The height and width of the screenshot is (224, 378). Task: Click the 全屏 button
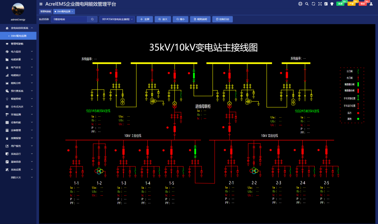pos(145,19)
